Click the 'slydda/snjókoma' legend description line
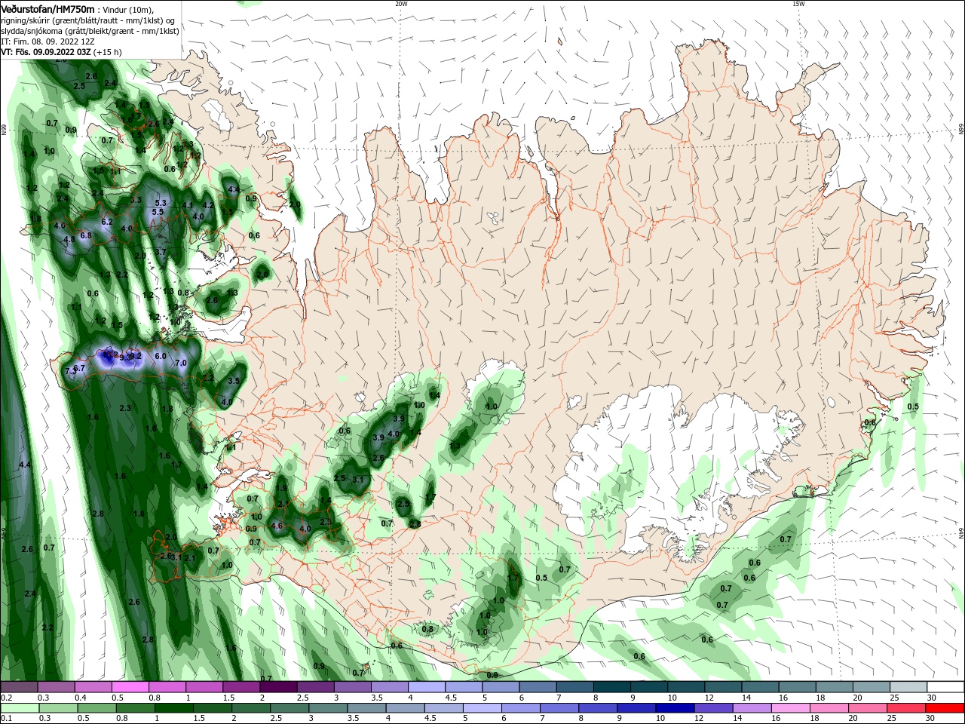Image resolution: width=965 pixels, height=724 pixels. coord(90,31)
